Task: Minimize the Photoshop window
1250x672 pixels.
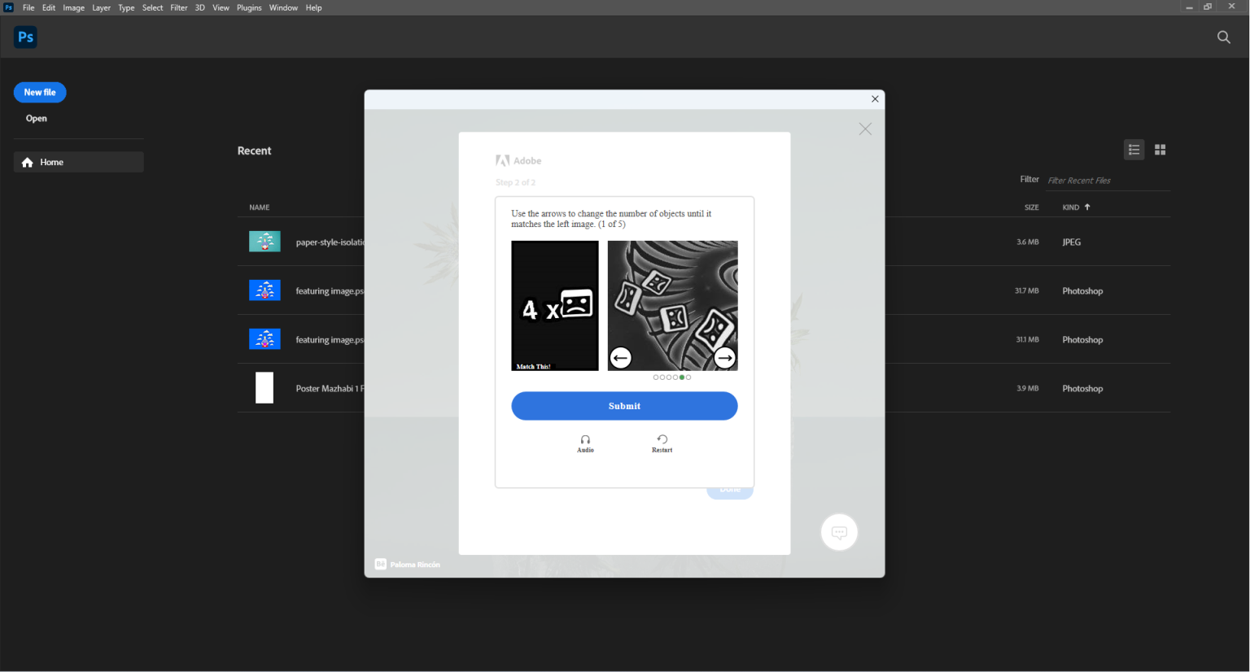Action: [x=1189, y=7]
